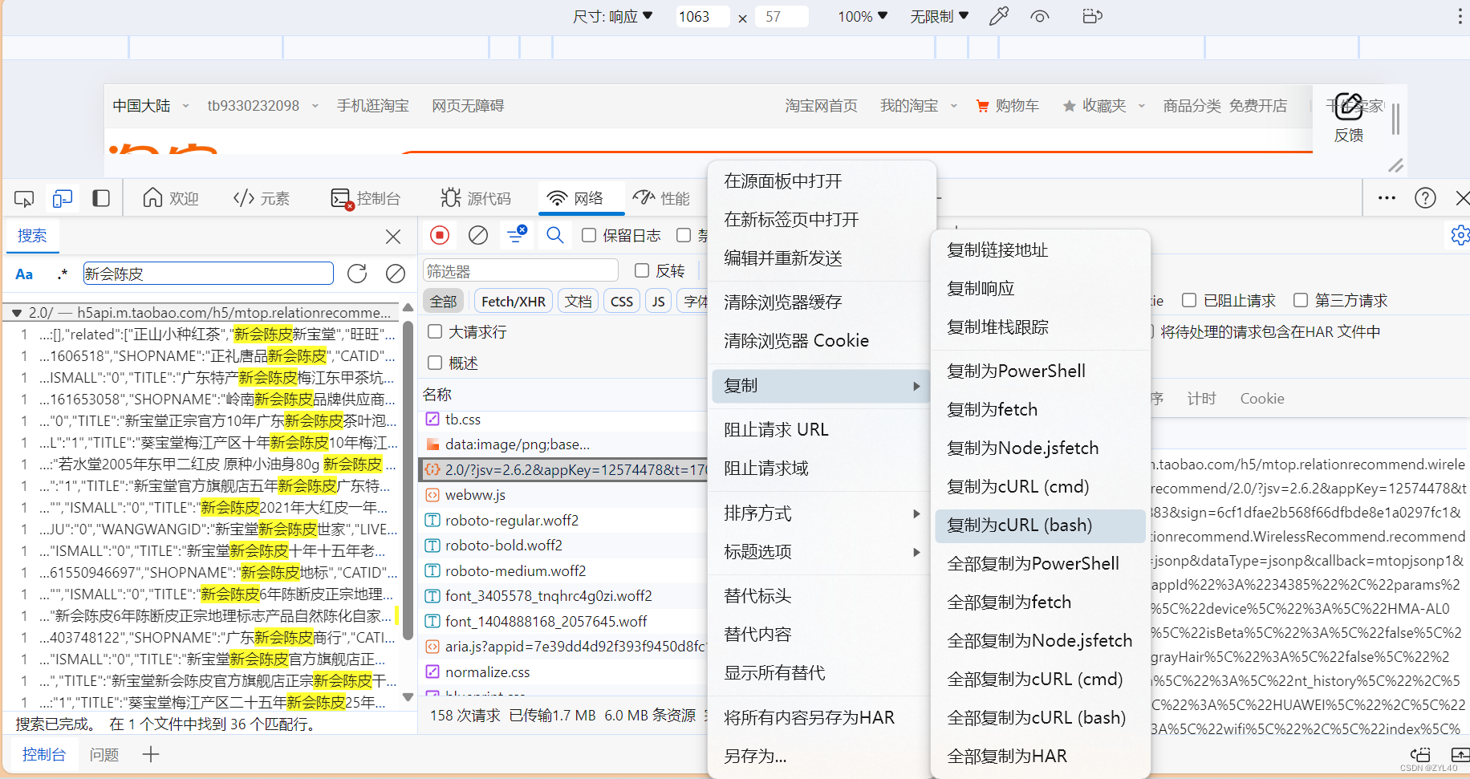This screenshot has height=779, width=1470.
Task: Refresh the search results icon
Action: pos(357,274)
